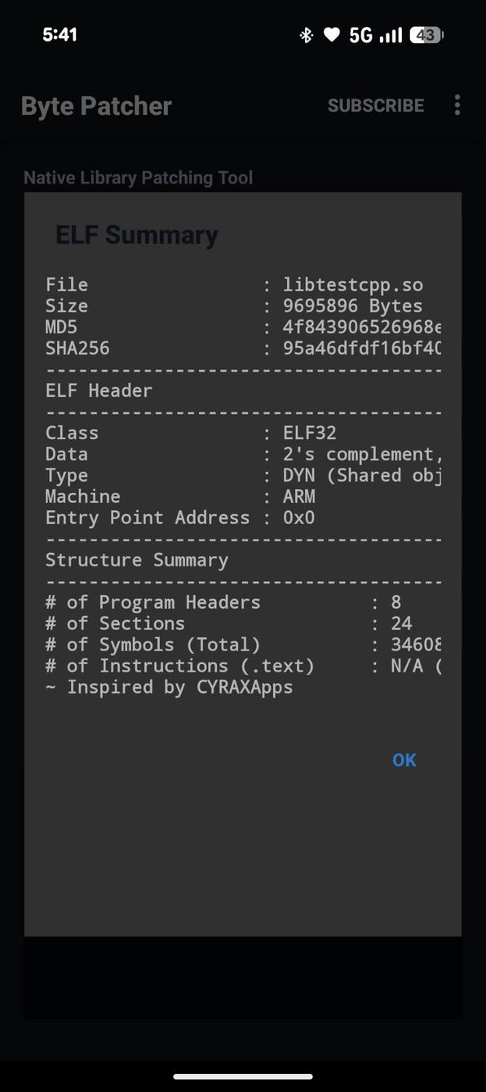Dismiss the dialog with the OK button
This screenshot has width=486, height=1092.
click(404, 759)
